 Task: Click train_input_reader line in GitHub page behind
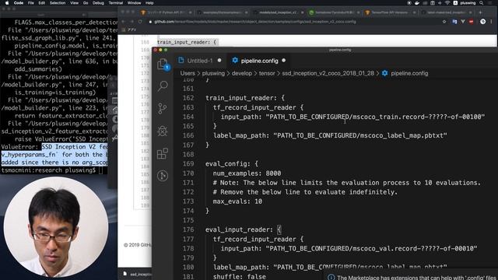tap(187, 42)
